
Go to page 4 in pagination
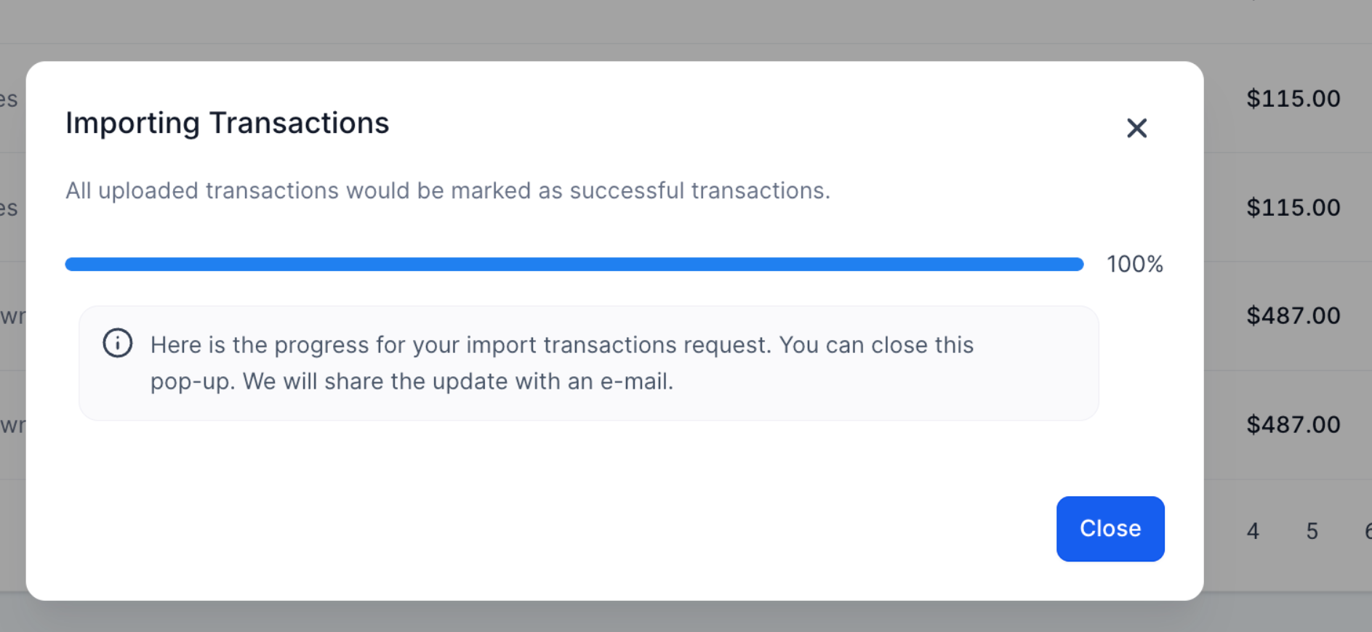tap(1253, 531)
